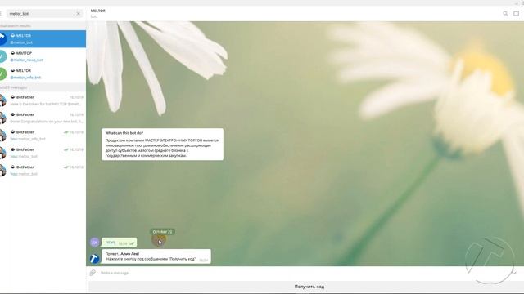Viewport: 524px width, 294px height.
Task: Open search within the MELTOR chat
Action: [505, 14]
